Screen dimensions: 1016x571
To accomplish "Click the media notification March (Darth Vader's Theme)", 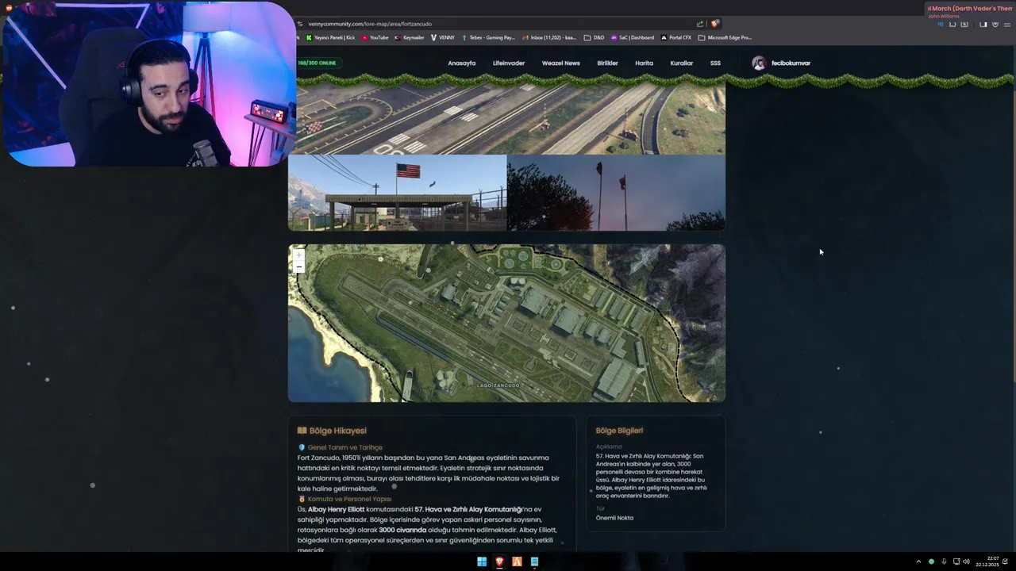I will [x=971, y=11].
